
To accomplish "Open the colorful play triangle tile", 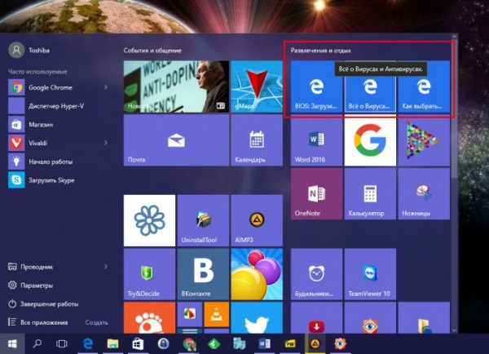I will [424, 140].
